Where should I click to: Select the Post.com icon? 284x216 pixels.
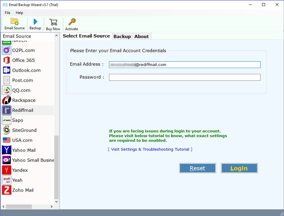click(6, 80)
